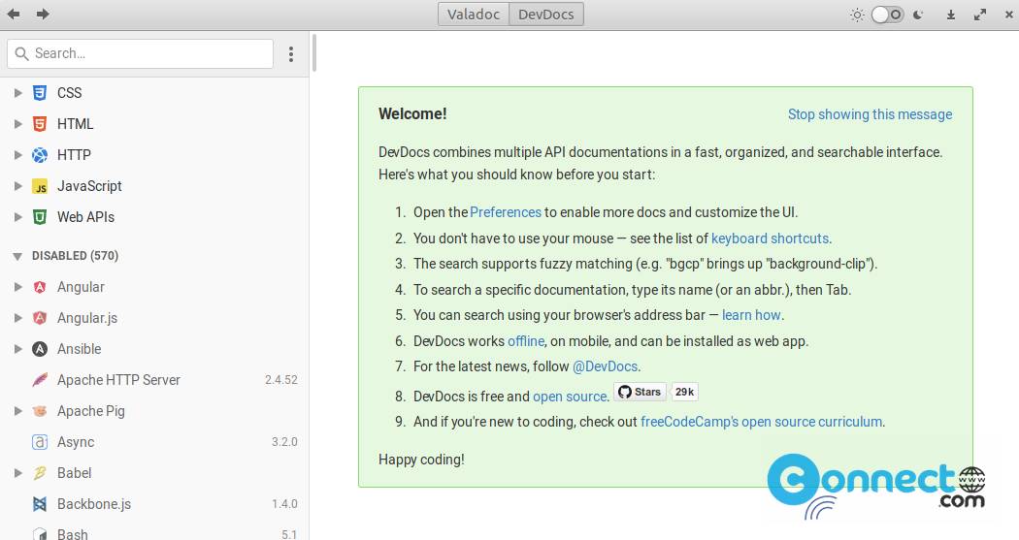Click Async version 3.2.0 text
The width and height of the screenshot is (1019, 540).
click(x=284, y=442)
